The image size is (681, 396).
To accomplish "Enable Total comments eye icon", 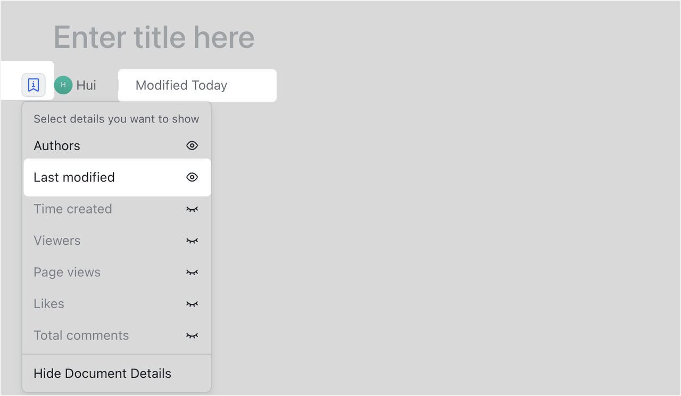I will tap(192, 335).
